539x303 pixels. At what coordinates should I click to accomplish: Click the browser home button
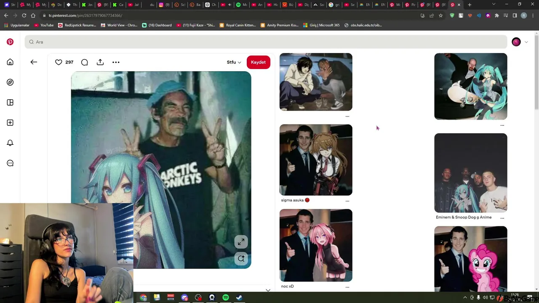(x=33, y=16)
